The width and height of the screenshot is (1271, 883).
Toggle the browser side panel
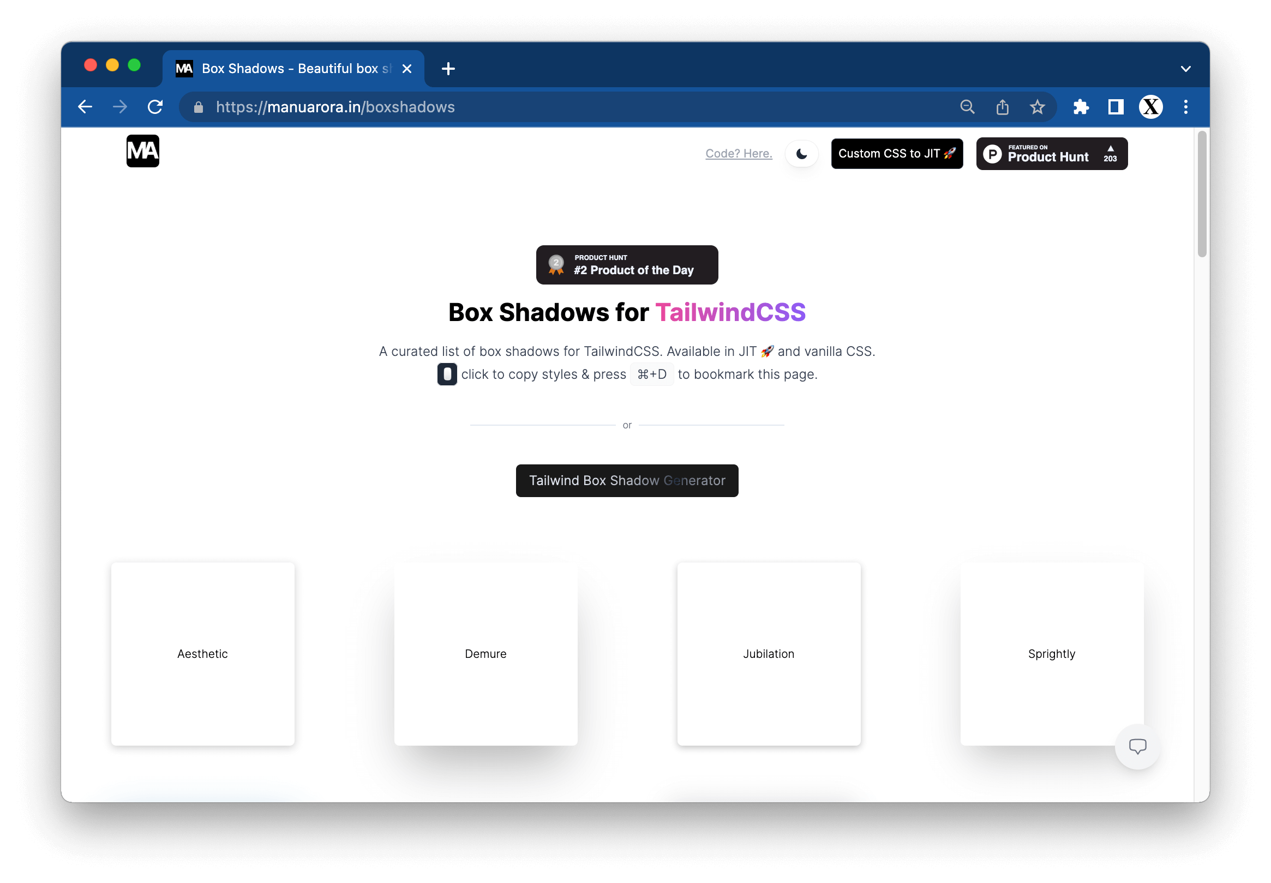pos(1116,107)
